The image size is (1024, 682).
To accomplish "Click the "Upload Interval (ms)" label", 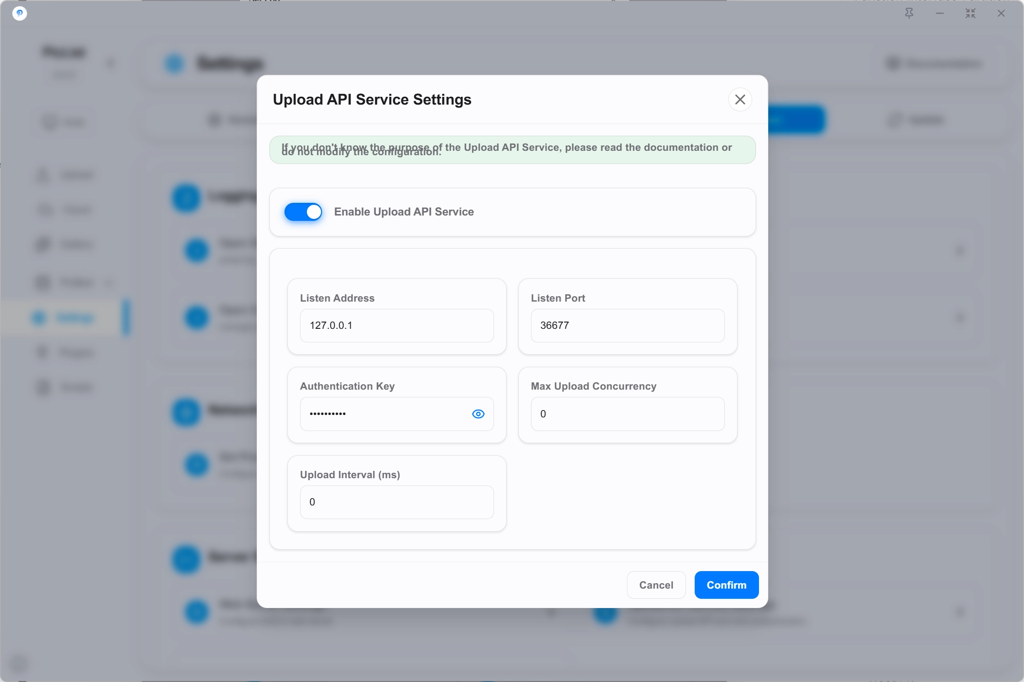I will pos(350,475).
